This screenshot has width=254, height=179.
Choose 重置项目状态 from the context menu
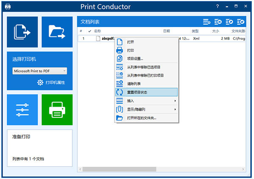click(x=146, y=92)
